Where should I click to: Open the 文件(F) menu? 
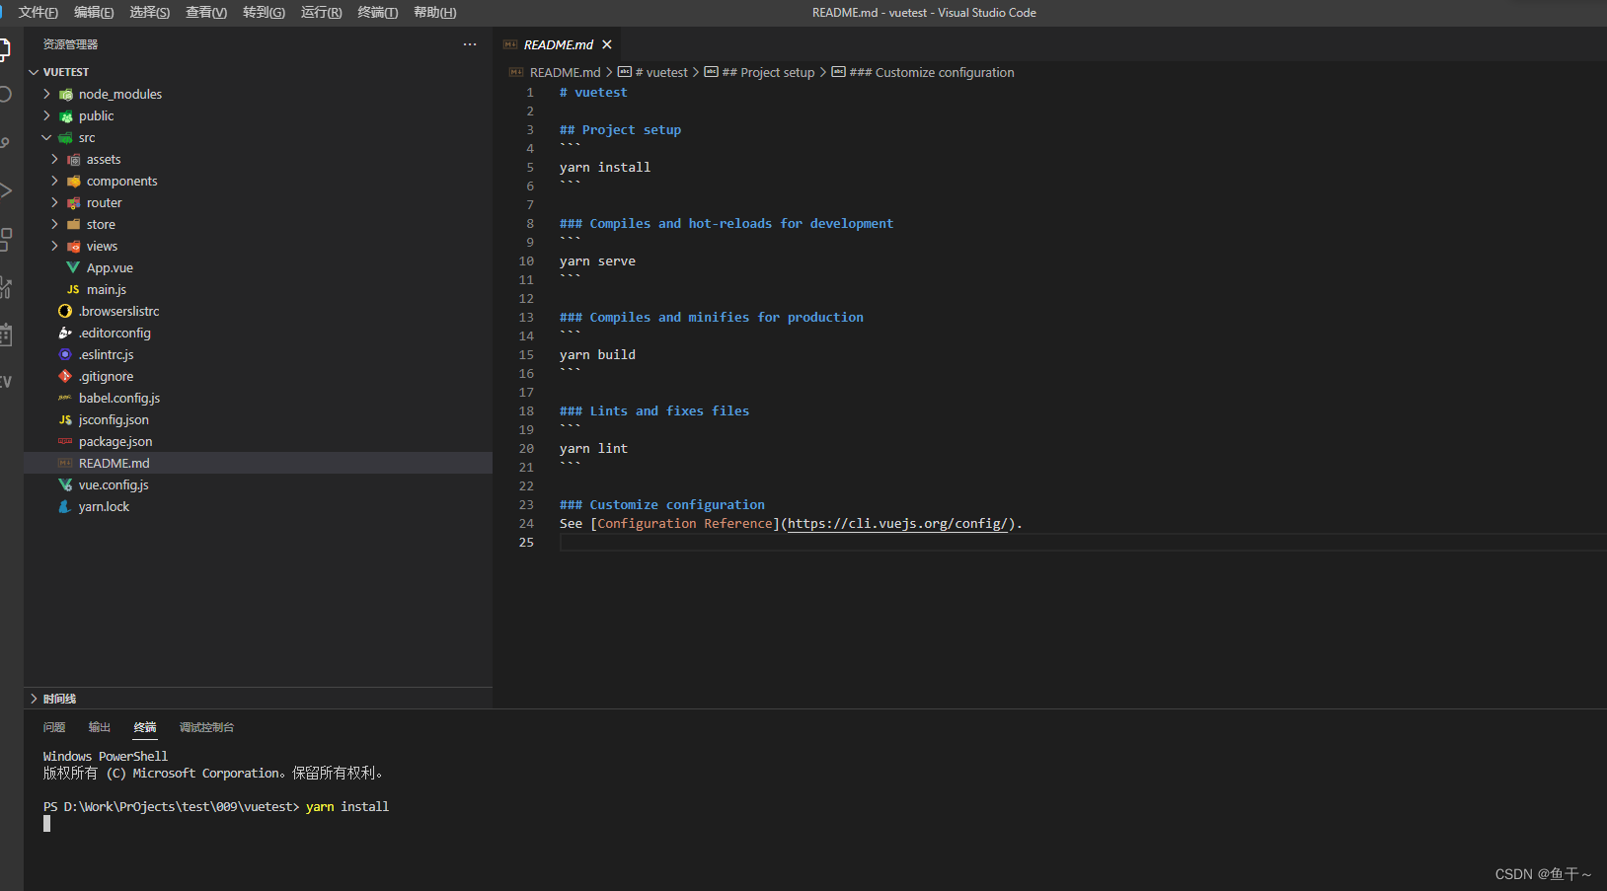38,12
